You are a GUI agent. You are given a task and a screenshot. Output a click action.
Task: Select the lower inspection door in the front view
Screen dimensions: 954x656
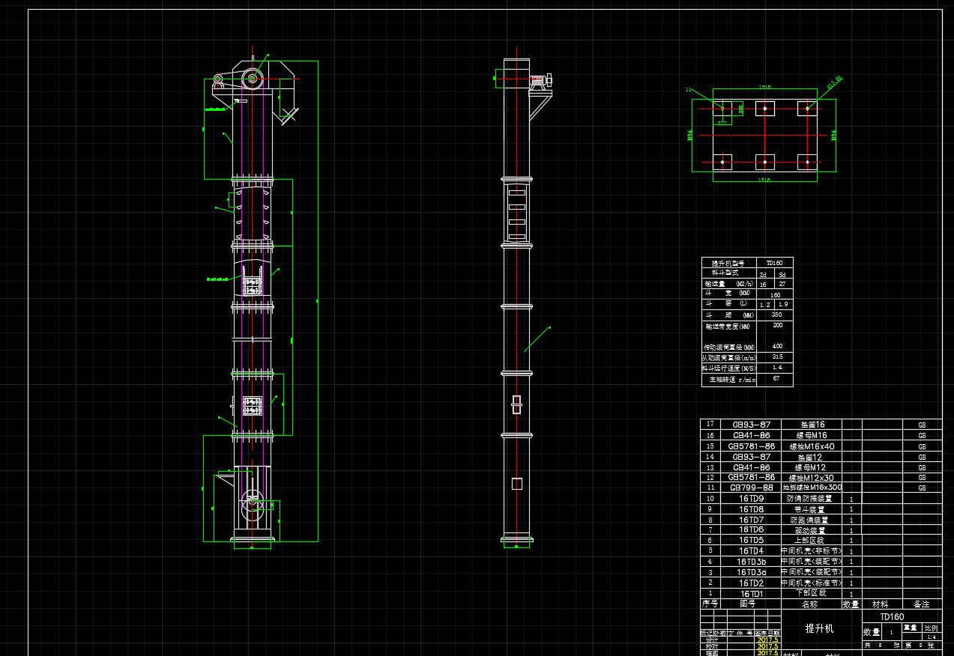pos(252,406)
